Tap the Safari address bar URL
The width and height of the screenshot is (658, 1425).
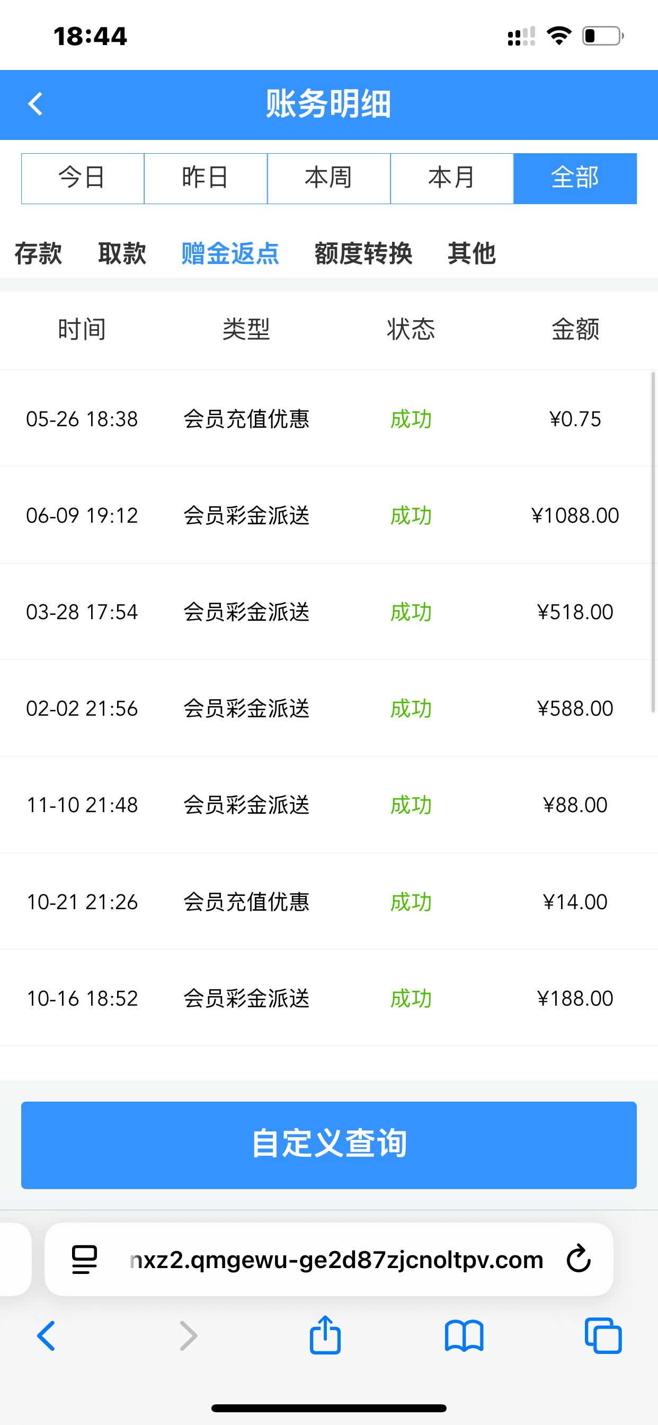click(336, 1260)
